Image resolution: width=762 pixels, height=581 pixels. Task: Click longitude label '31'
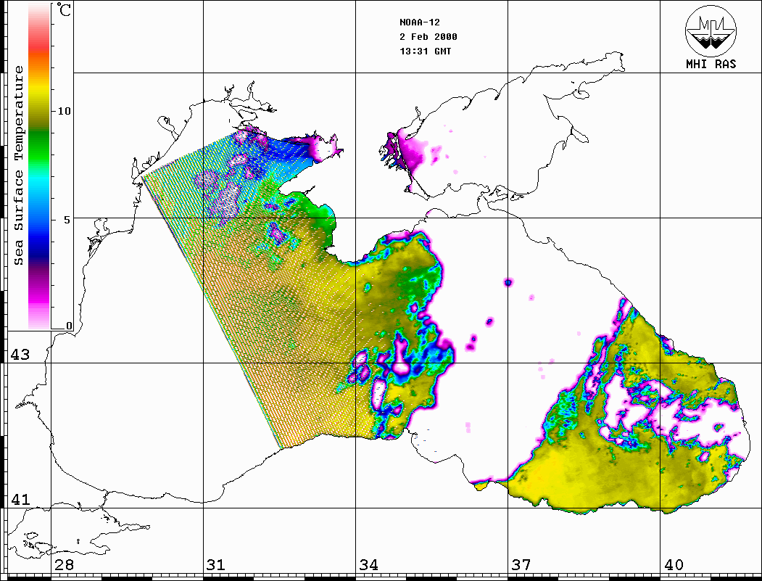pyautogui.click(x=216, y=564)
